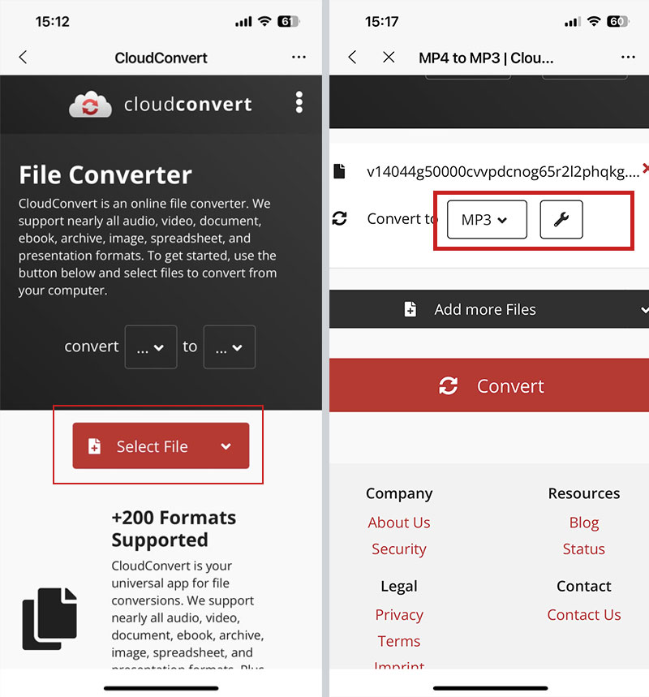Viewport: 649px width, 697px height.
Task: Open vertical dots menu in cloudconvert header
Action: pos(299,103)
